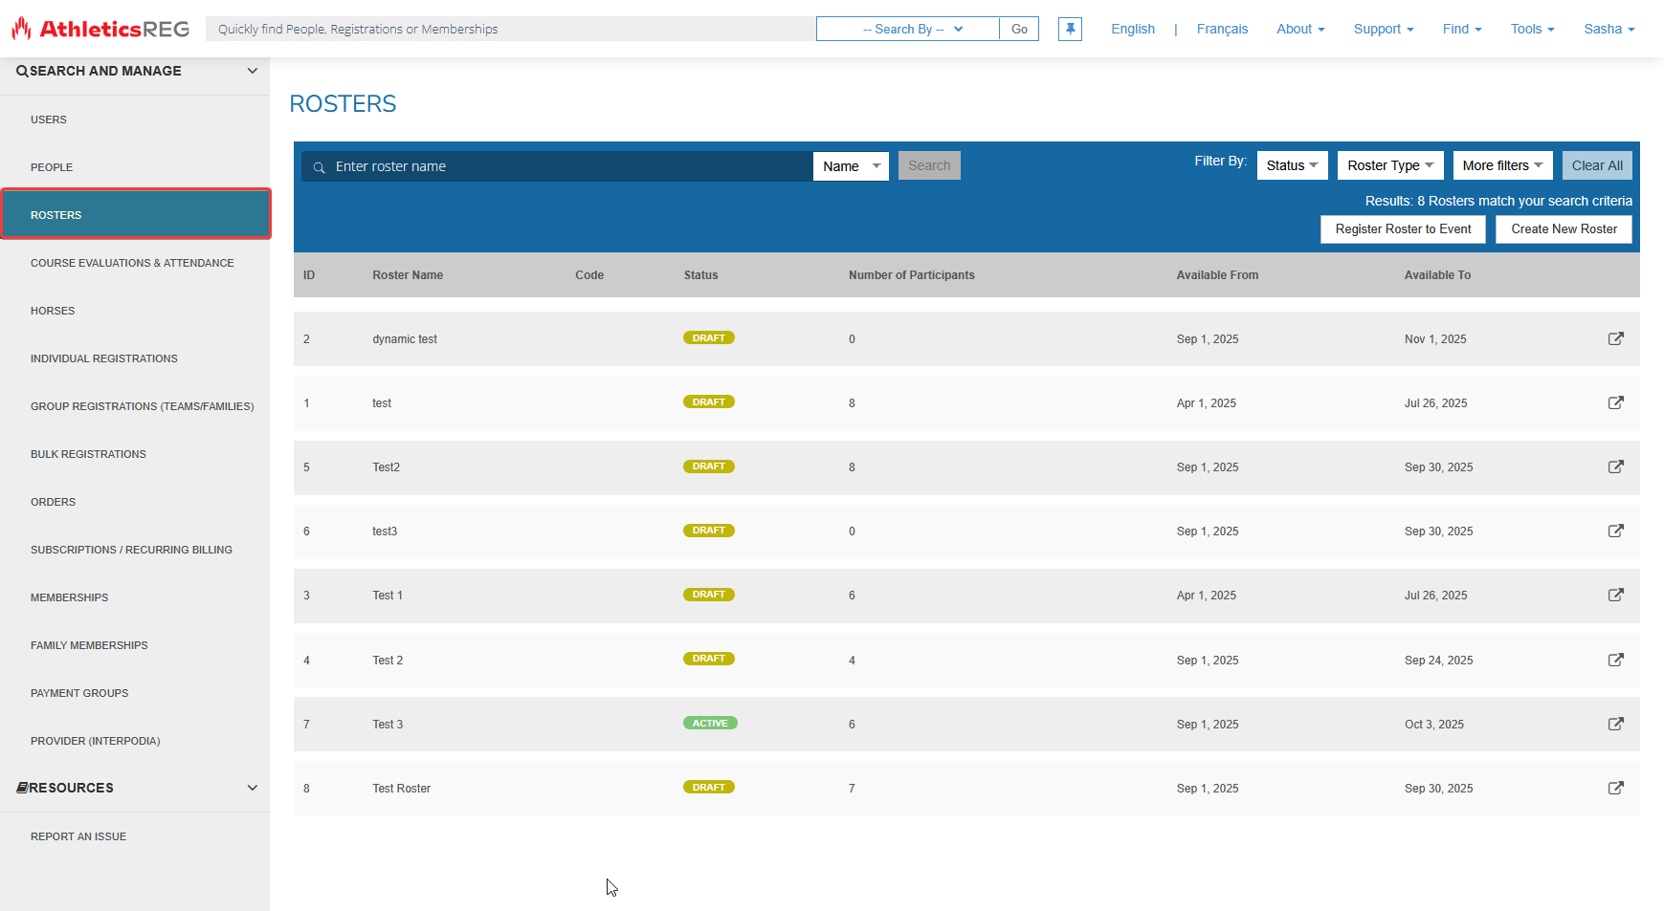Open Test Roster row's external link icon
This screenshot has width=1664, height=911.
pyautogui.click(x=1615, y=788)
